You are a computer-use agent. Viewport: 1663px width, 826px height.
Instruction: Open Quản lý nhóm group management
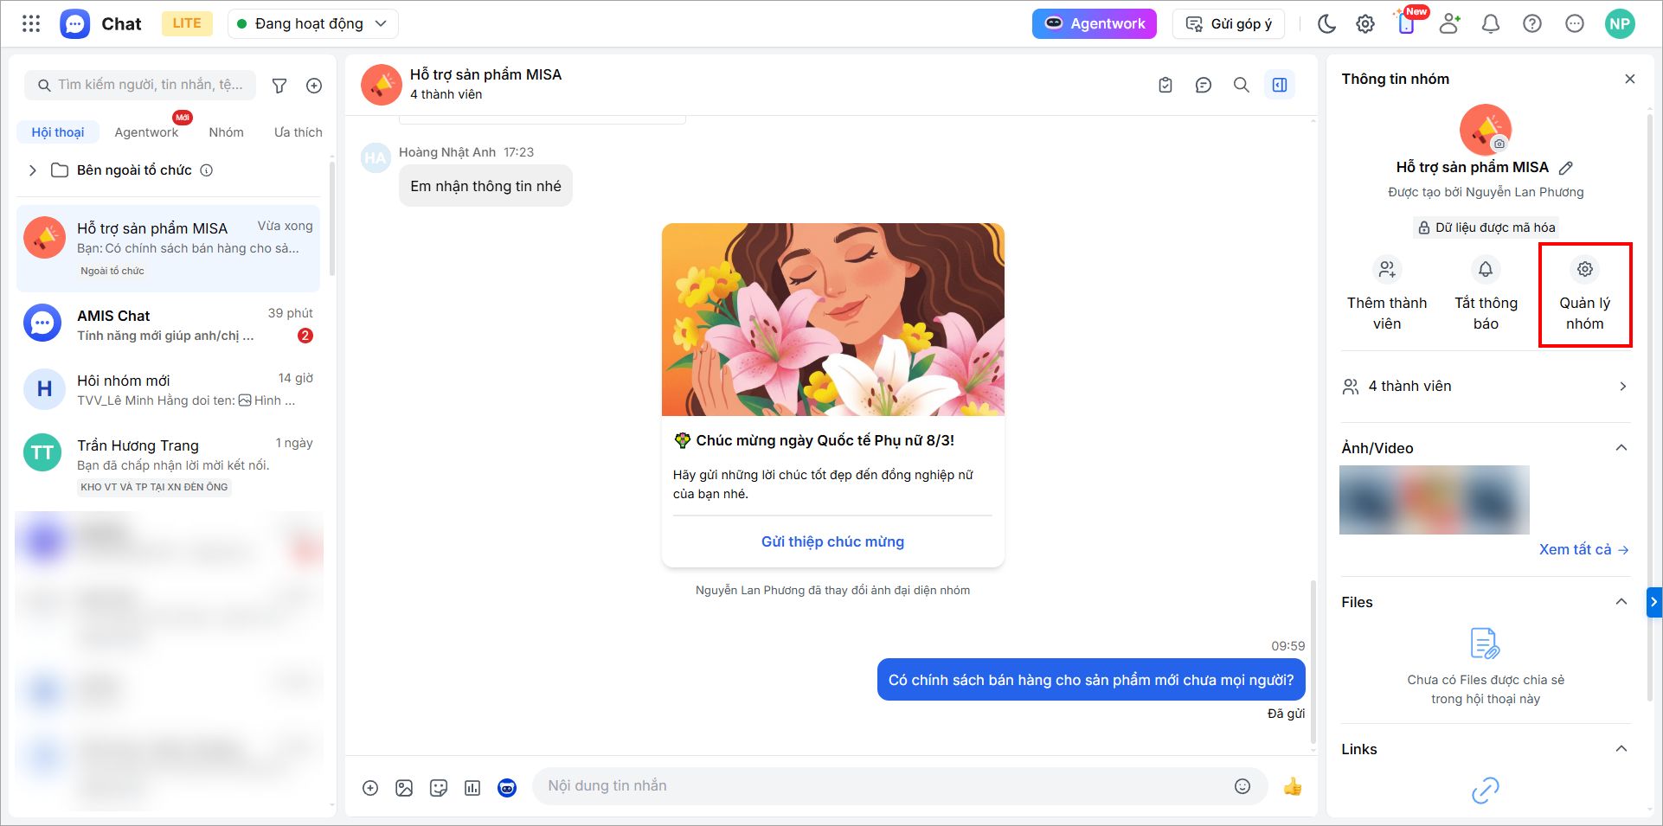1585,294
